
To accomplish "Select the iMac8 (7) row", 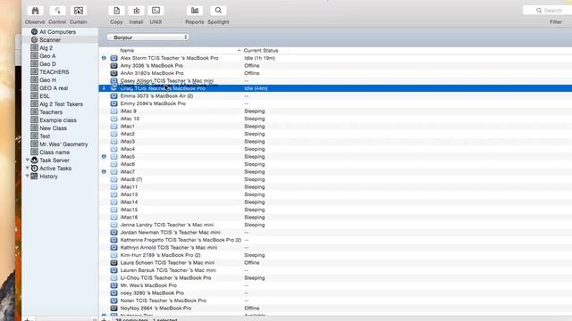I will point(335,179).
